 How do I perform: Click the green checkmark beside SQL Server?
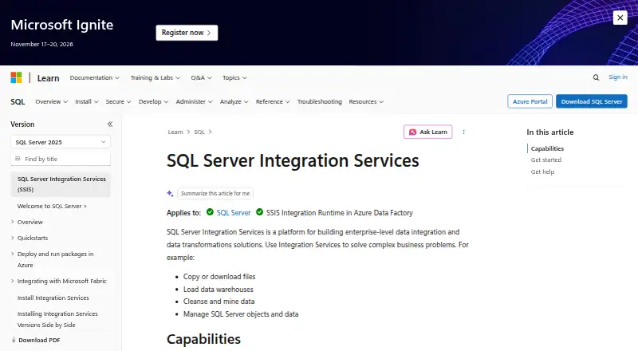tap(210, 212)
